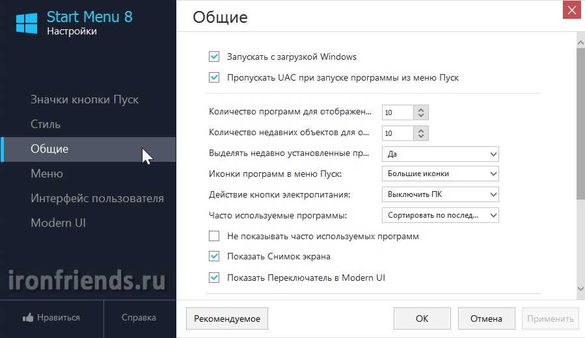Open Иконки программ dropdown Большие иконки
This screenshot has height=338, width=585.
[x=441, y=174]
